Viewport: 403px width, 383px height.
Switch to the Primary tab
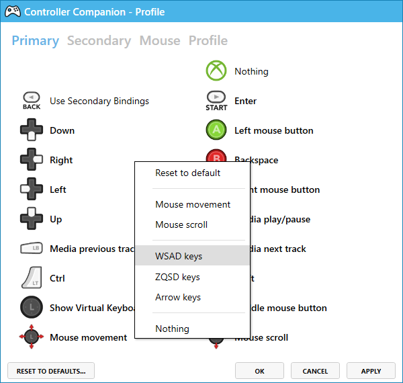36,40
